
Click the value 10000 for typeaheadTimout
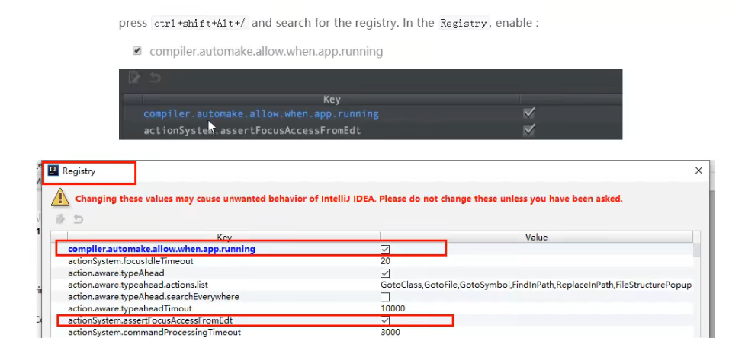pos(393,308)
